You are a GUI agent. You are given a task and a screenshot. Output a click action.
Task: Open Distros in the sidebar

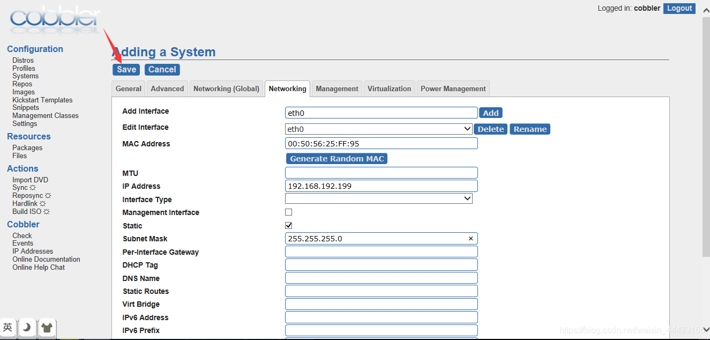23,60
